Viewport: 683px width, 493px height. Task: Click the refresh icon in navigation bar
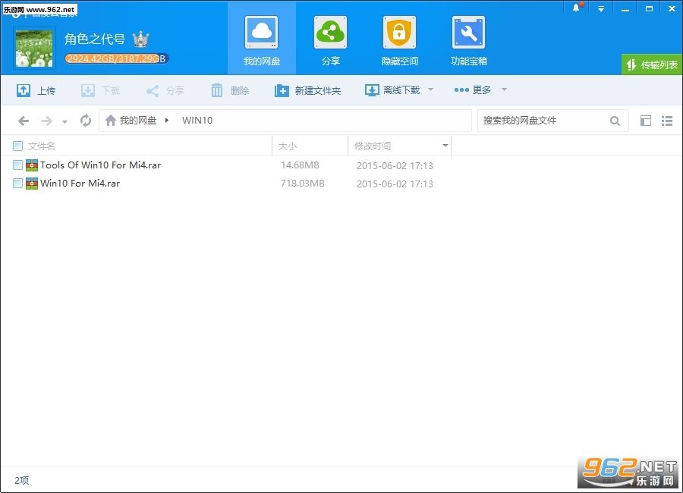(86, 121)
